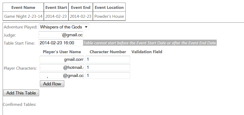Click the Event Name column header

click(x=23, y=8)
